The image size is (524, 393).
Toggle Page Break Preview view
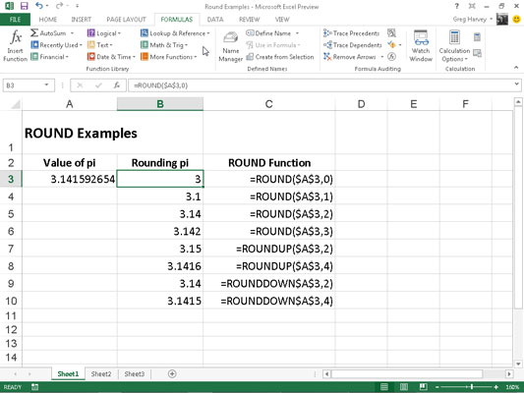pyautogui.click(x=423, y=387)
